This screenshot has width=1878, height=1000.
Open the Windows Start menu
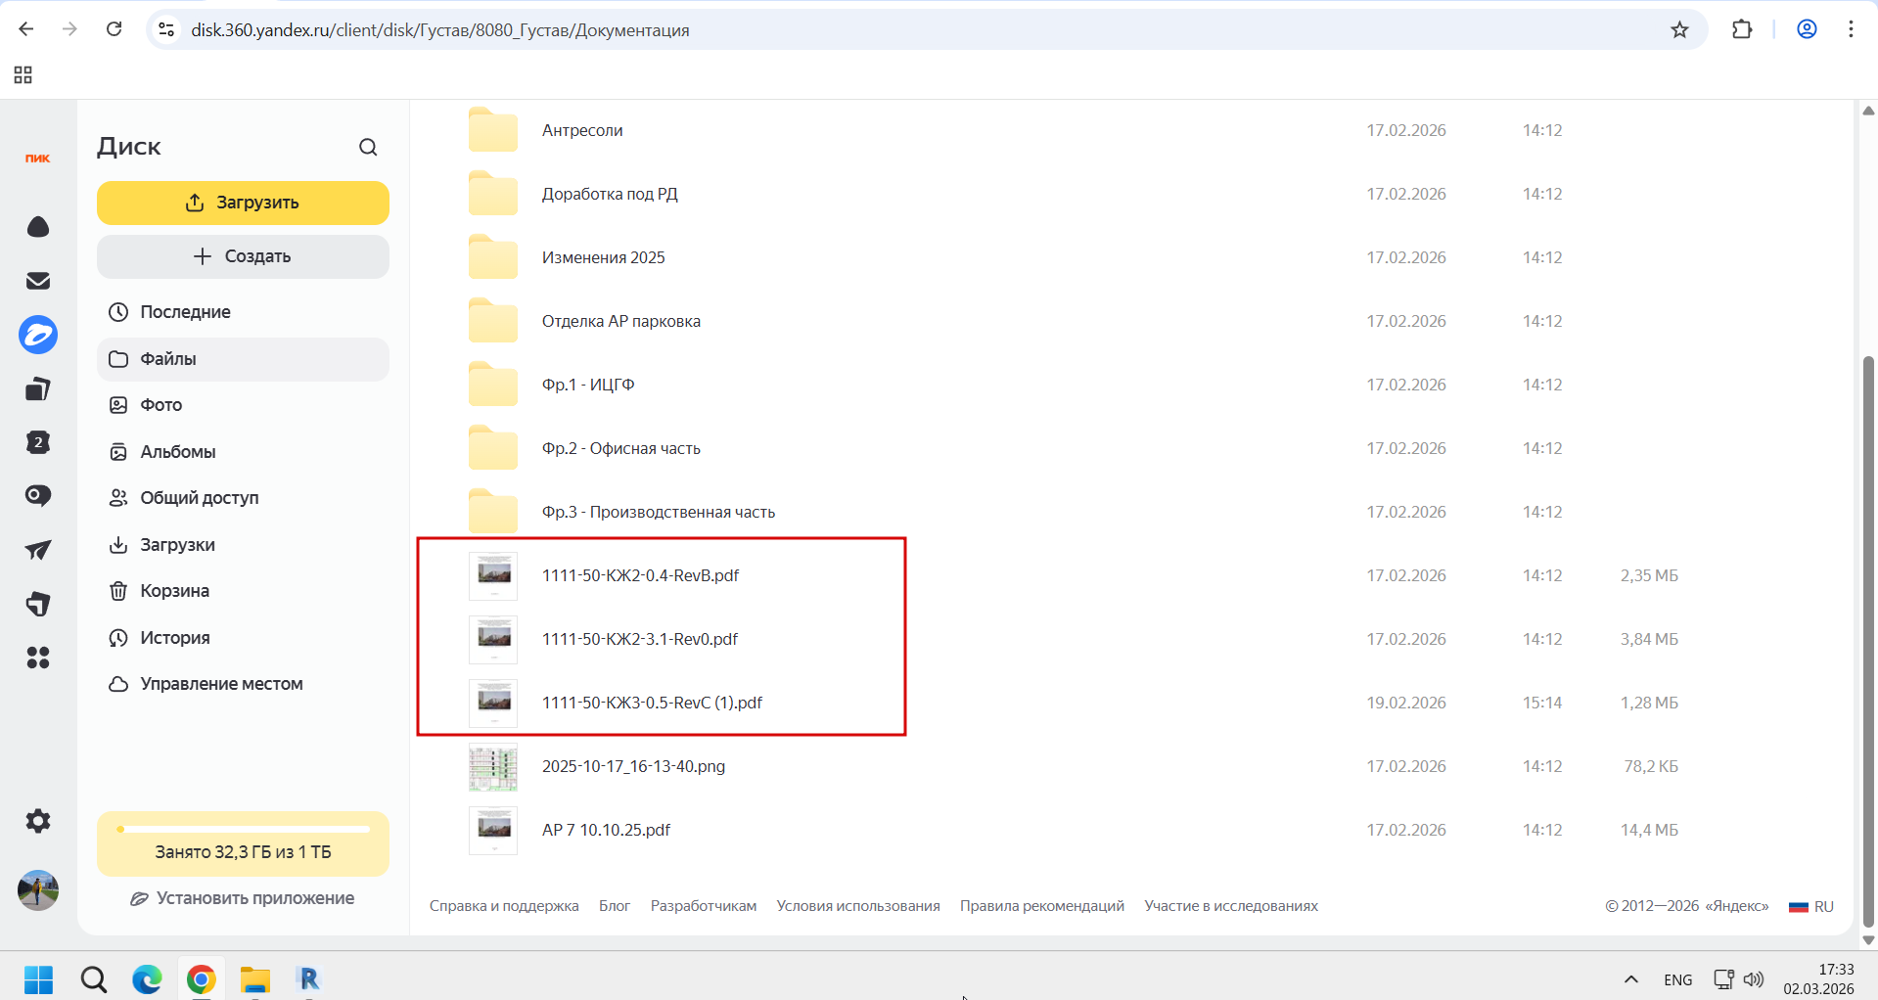point(39,978)
